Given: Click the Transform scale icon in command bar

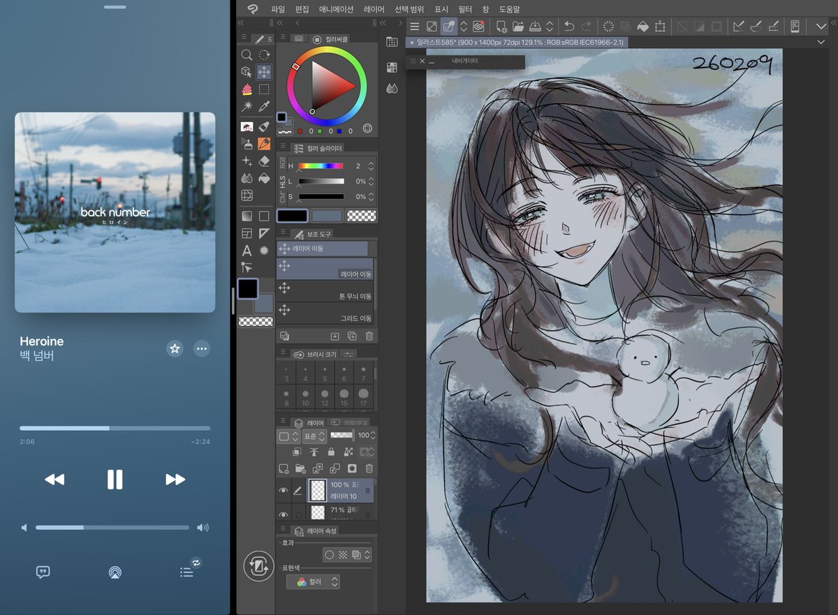Looking at the screenshot, I should coord(660,27).
